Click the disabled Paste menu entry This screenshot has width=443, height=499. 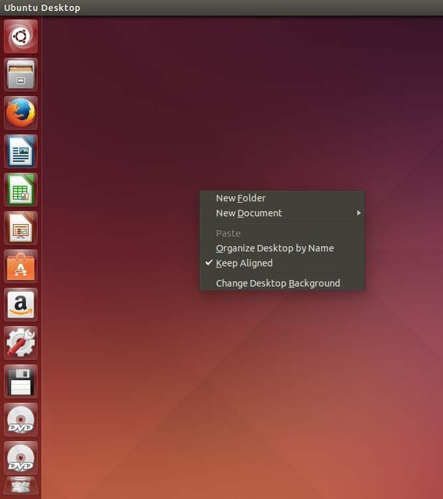[x=282, y=234]
